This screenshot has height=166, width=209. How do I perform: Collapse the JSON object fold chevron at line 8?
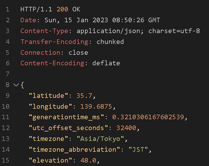(x=16, y=85)
